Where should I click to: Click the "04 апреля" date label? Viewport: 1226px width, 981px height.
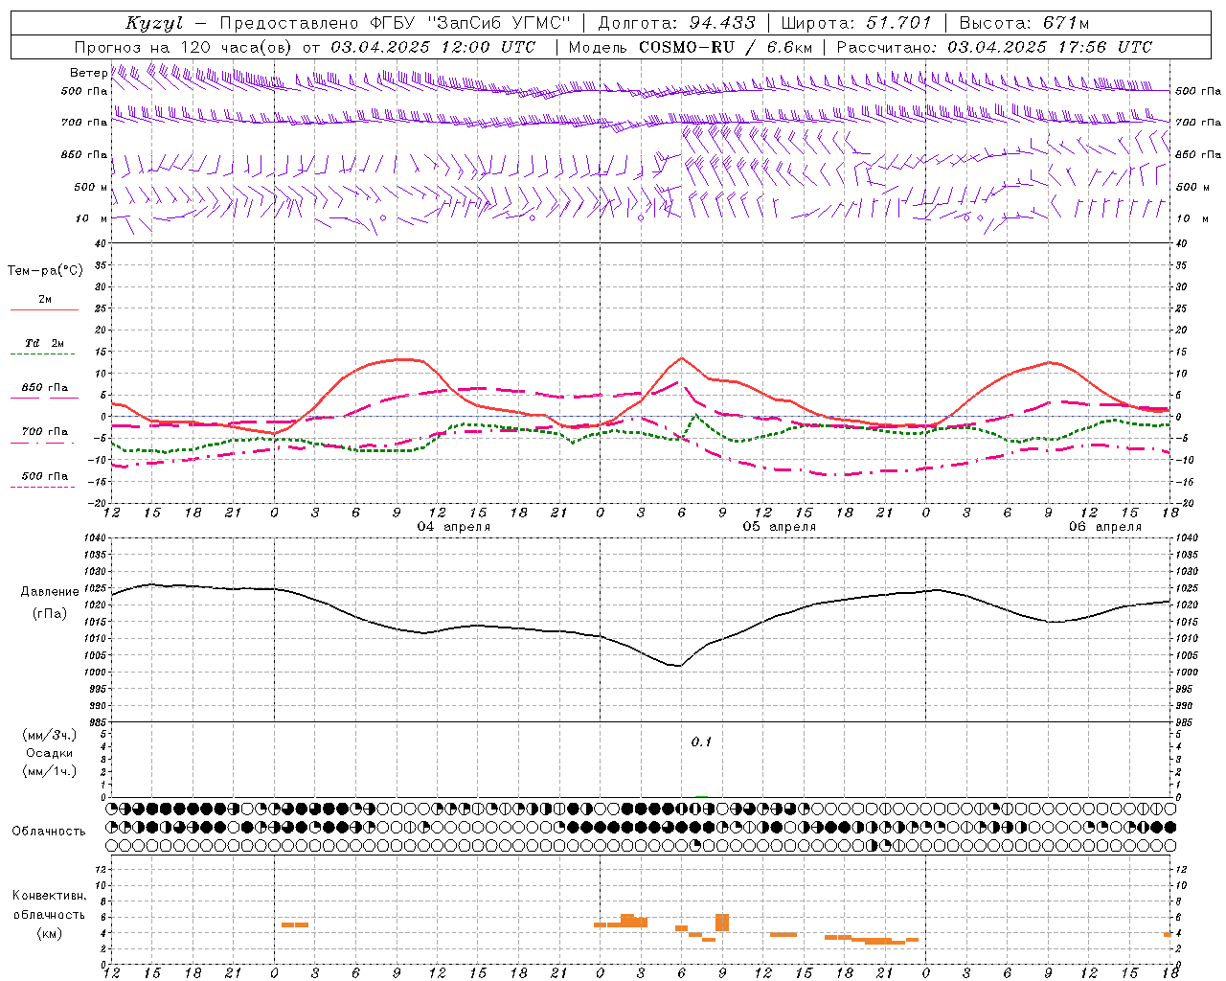[453, 527]
